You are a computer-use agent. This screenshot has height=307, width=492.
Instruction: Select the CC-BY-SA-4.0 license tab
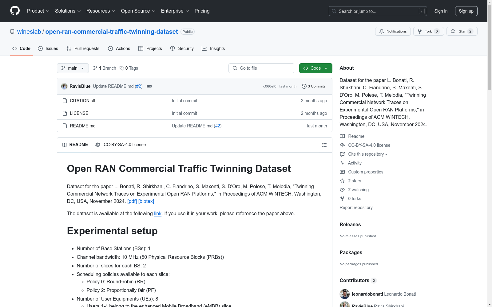(121, 145)
